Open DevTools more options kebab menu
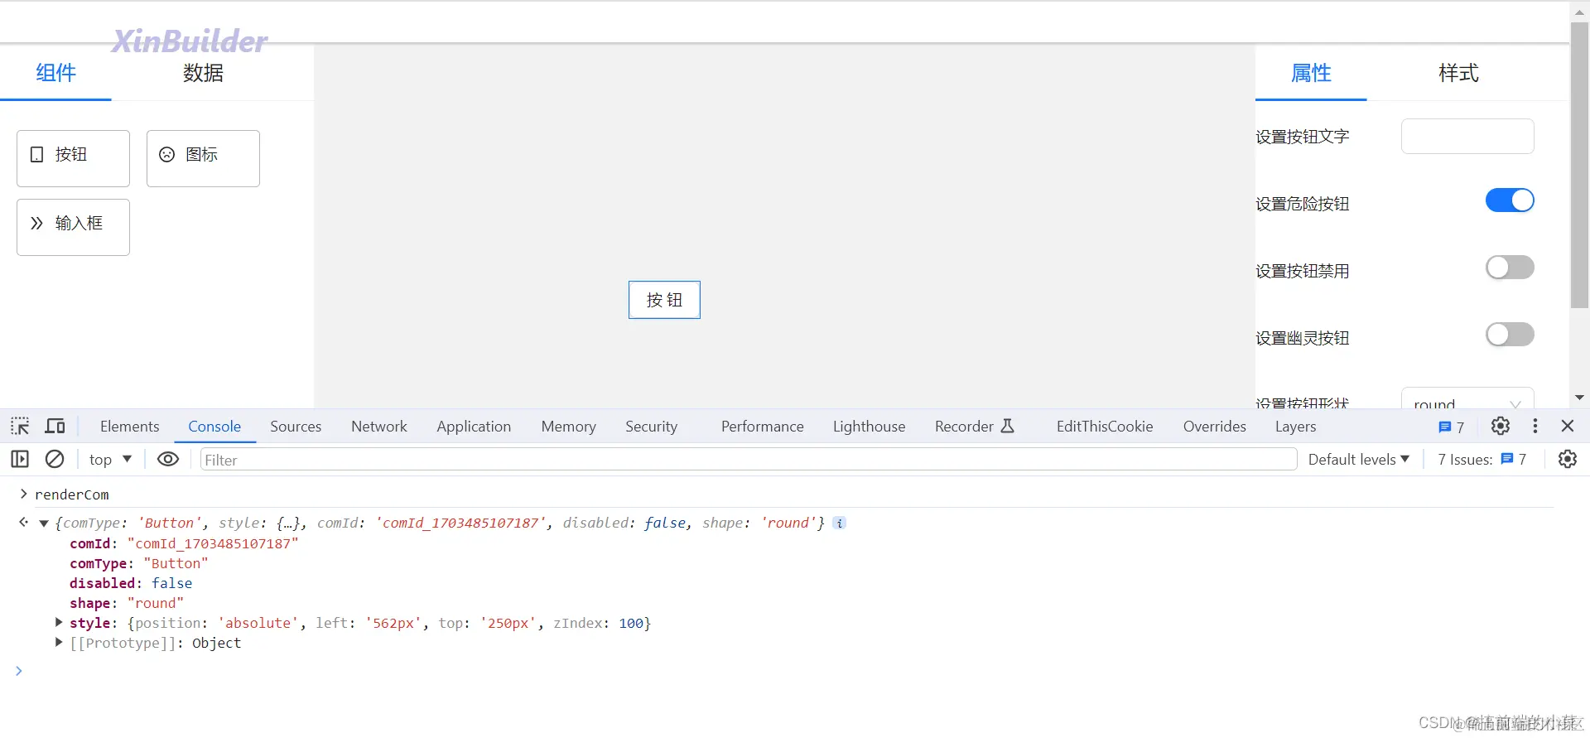This screenshot has height=738, width=1590. click(x=1535, y=426)
